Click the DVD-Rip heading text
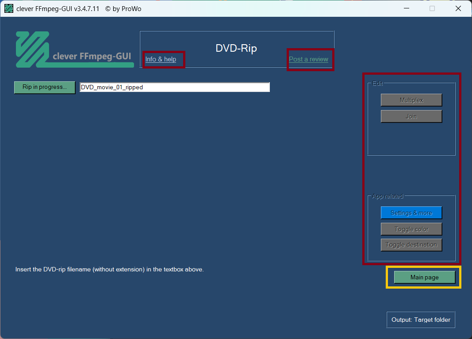Screen dimensions: 472x339 (236, 48)
